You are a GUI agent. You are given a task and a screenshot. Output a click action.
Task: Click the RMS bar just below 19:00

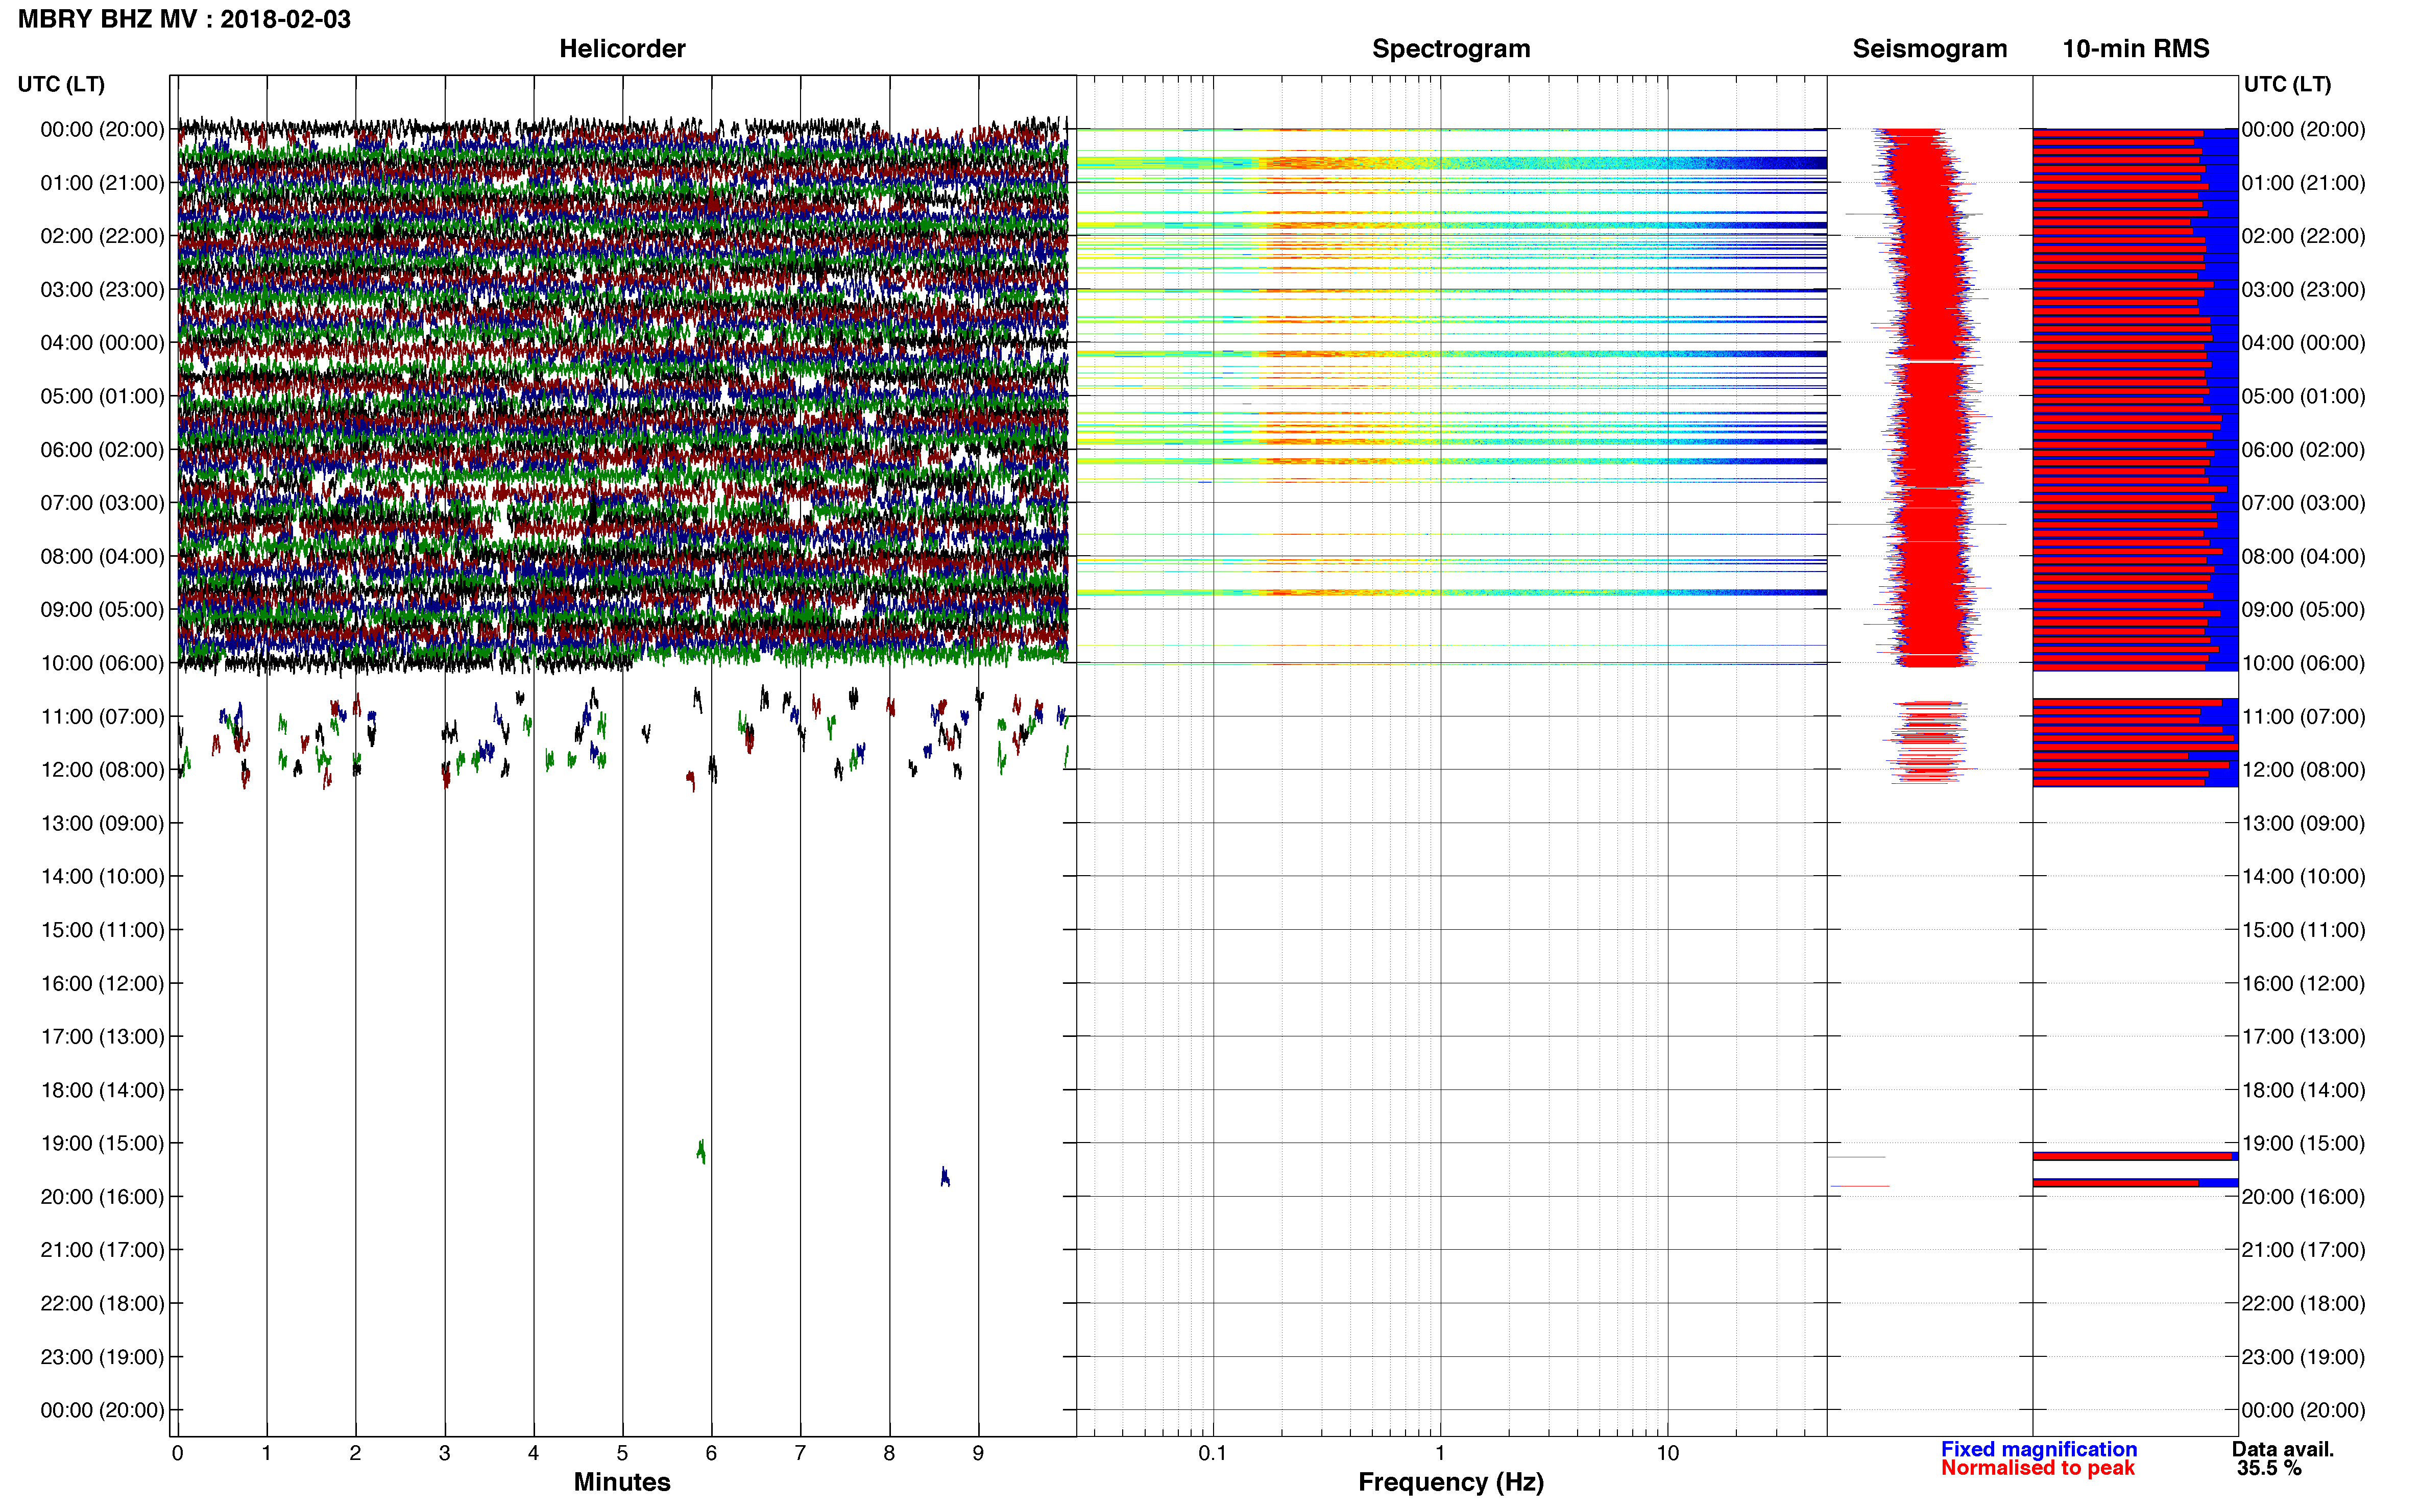[x=2135, y=1156]
